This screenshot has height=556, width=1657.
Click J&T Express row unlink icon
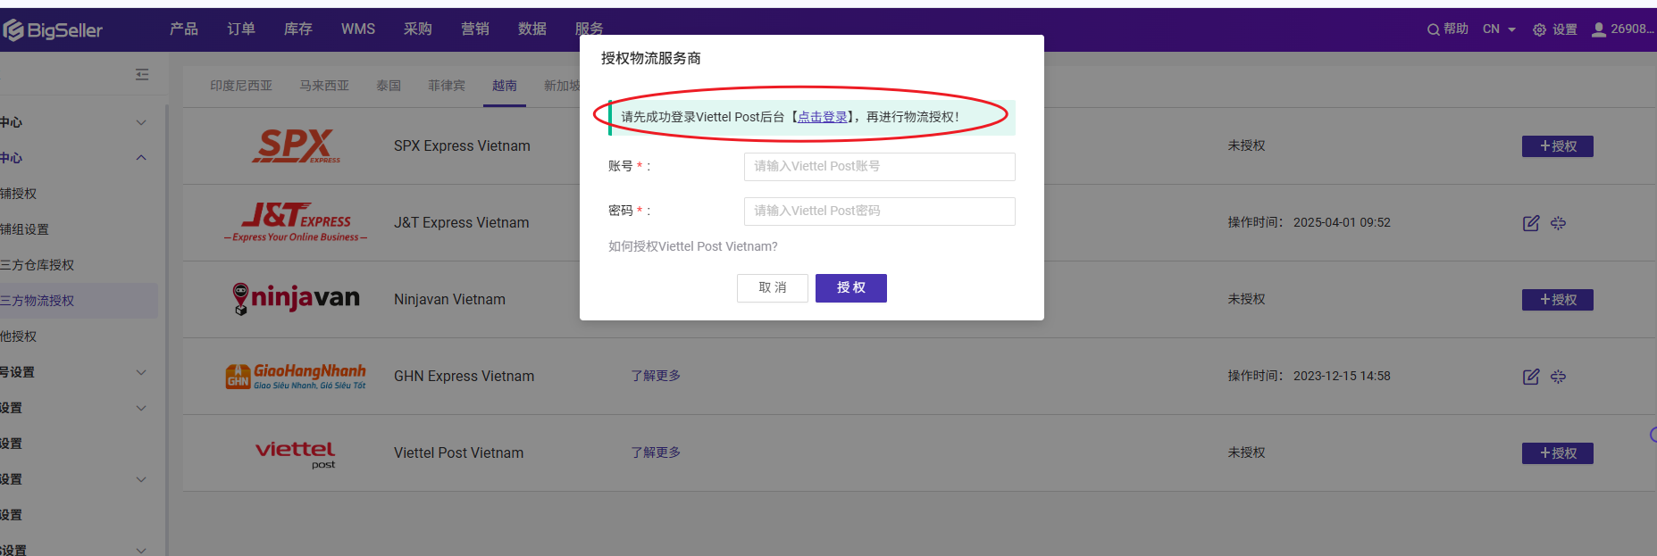[x=1558, y=223]
